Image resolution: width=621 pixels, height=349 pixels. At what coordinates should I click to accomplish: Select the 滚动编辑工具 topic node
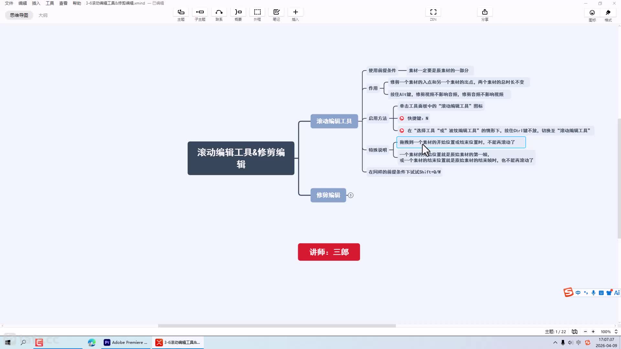(334, 121)
